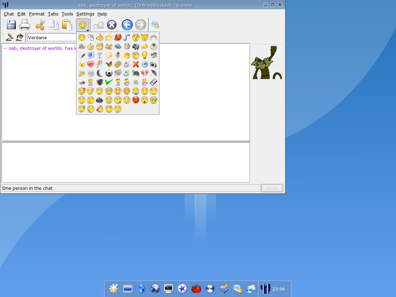Viewport: 396px width, 297px height.
Task: Open the Format menu
Action: [37, 14]
